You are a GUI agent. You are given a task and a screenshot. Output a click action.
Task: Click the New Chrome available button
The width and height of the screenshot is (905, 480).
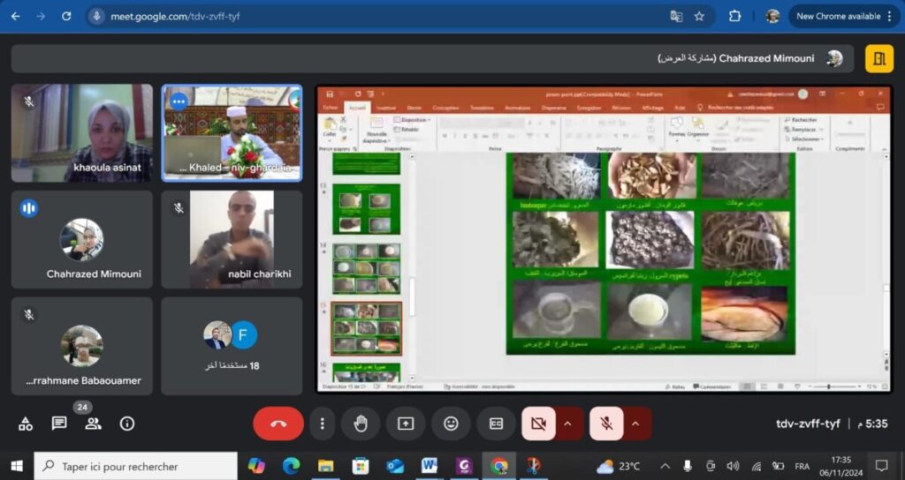tap(837, 16)
